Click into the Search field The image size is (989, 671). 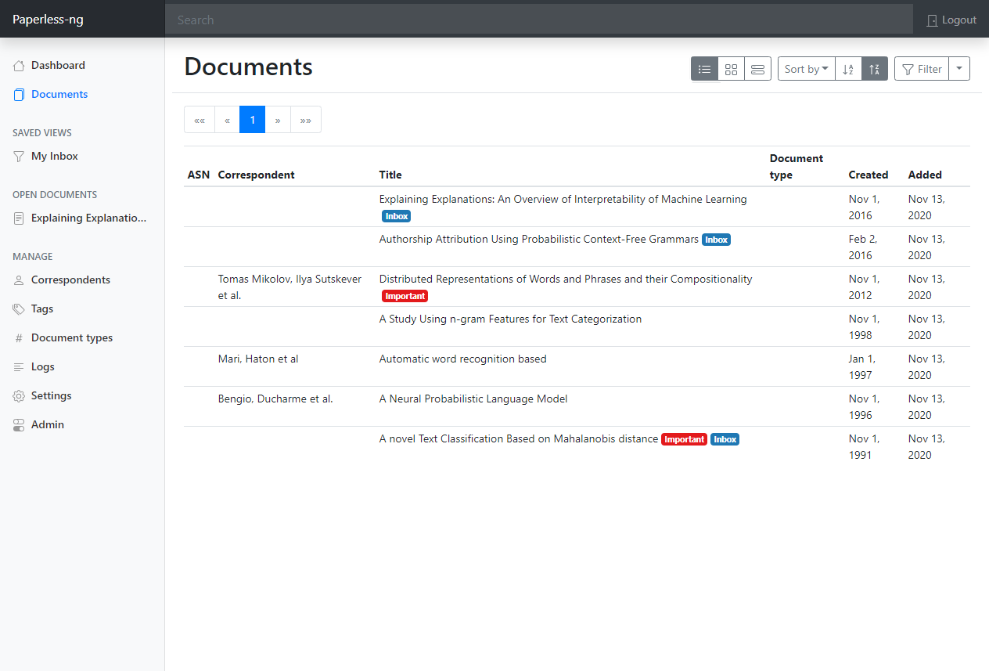538,20
